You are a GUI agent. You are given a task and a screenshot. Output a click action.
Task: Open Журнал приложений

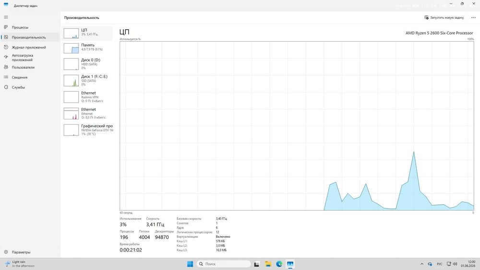tap(30, 47)
